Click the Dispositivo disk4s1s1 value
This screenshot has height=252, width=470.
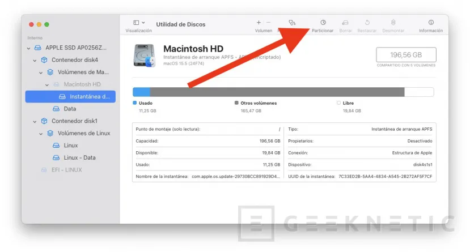(x=422, y=165)
